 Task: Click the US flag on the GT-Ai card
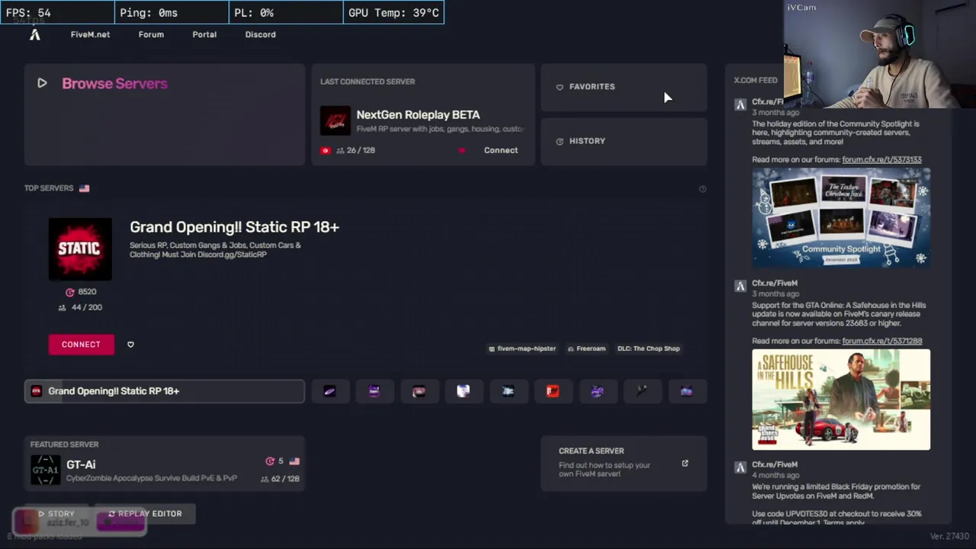tap(294, 461)
